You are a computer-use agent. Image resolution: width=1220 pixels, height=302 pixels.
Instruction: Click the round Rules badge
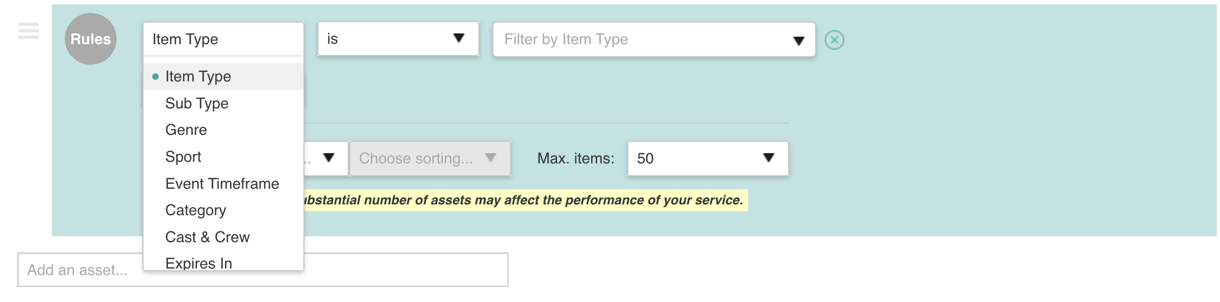coord(91,39)
